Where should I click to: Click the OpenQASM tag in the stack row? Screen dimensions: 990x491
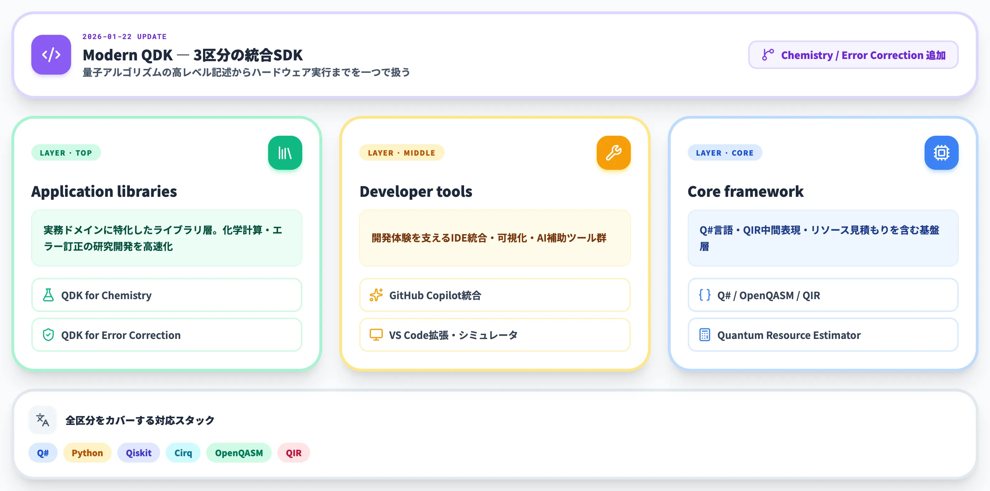tap(239, 453)
